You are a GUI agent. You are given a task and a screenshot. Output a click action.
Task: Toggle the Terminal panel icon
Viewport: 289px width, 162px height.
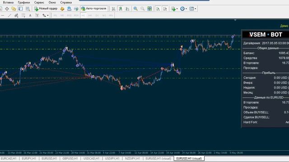tap(21, 9)
